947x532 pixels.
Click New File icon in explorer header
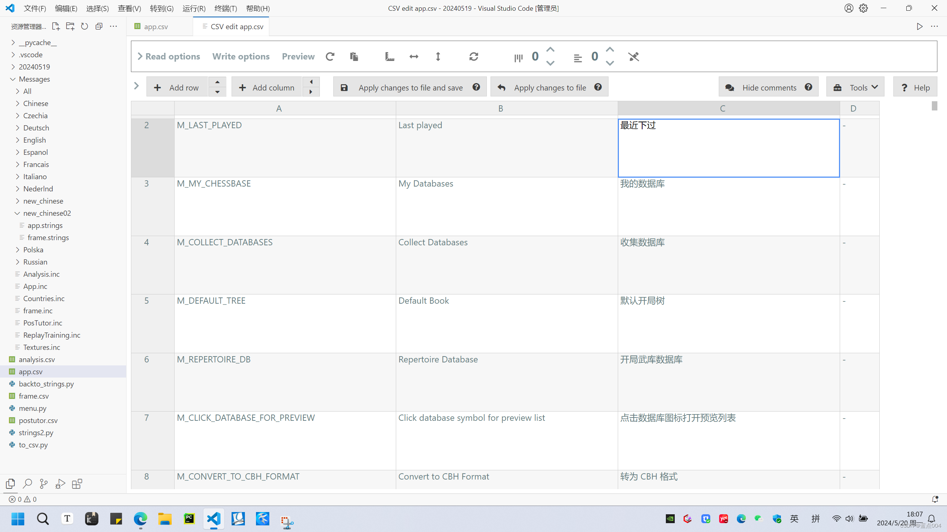[x=56, y=26]
